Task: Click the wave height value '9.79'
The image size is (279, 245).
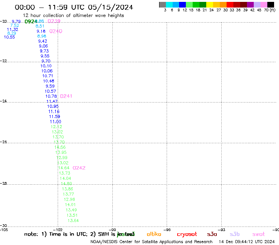Action: pos(16,21)
